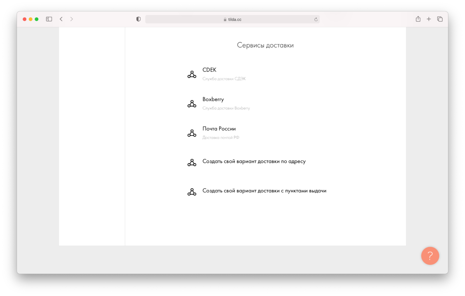
Task: Click the lock icon in address bar
Action: point(225,19)
